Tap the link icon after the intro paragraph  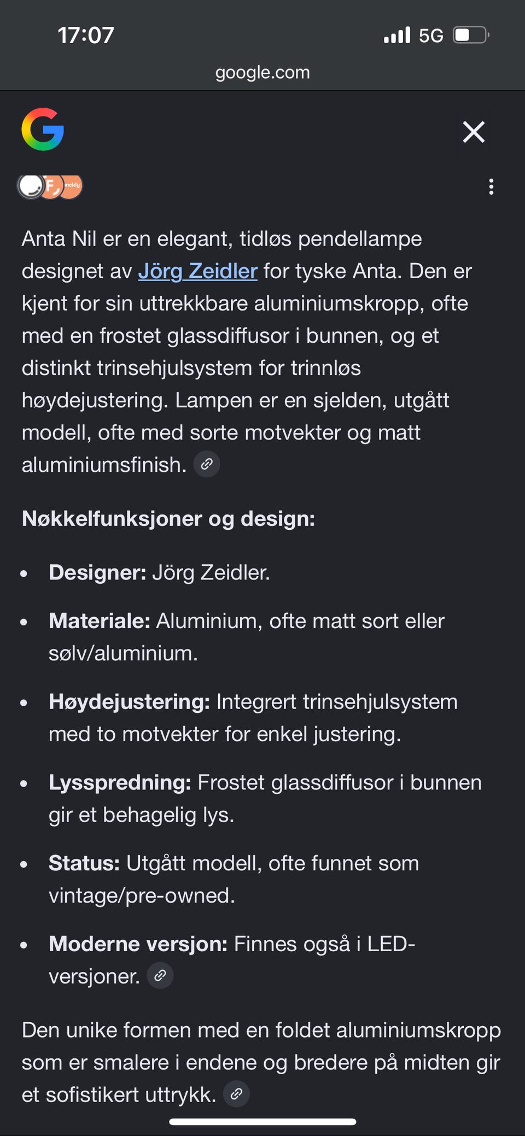207,464
